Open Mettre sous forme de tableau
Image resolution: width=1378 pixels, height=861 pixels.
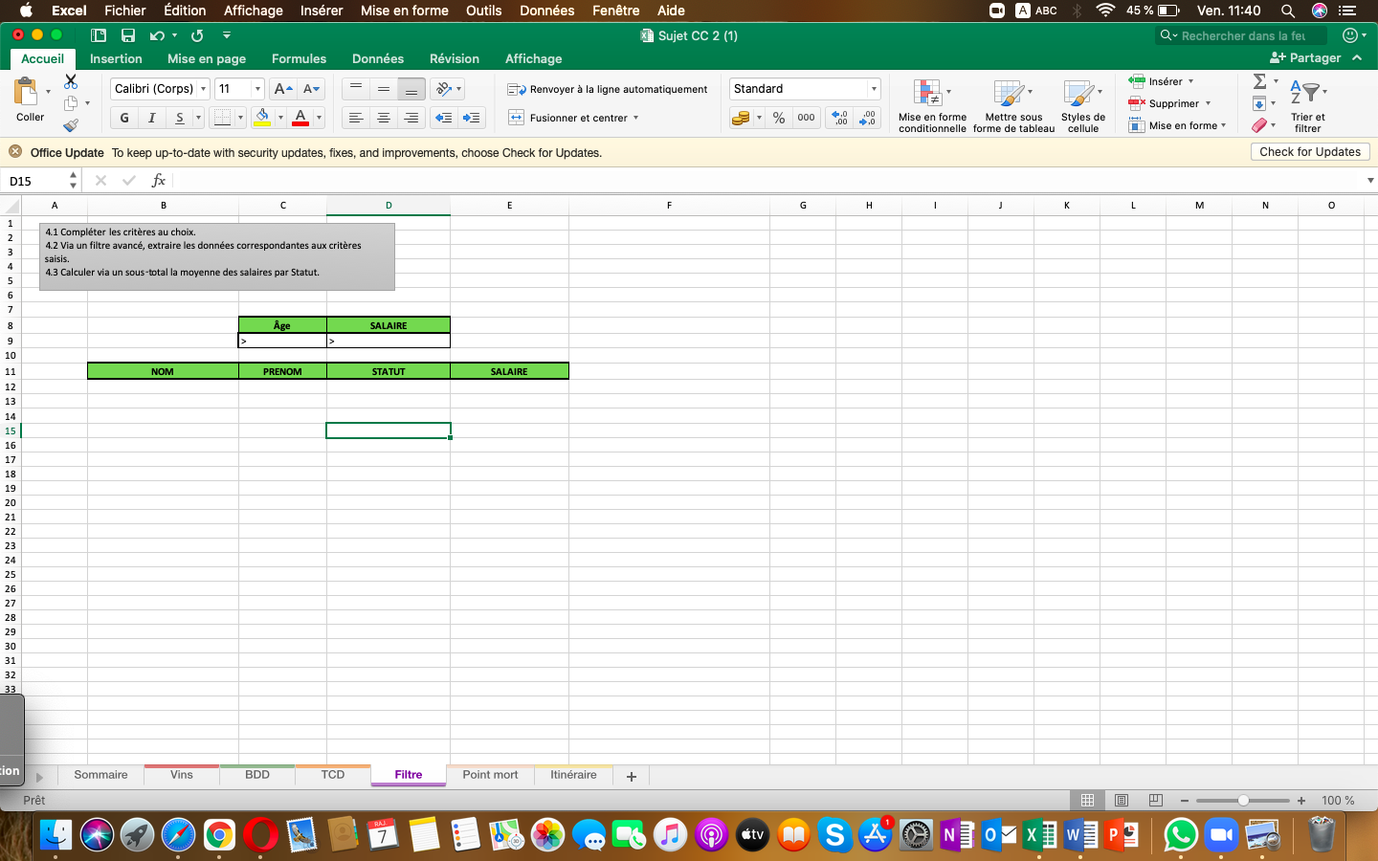click(1013, 106)
